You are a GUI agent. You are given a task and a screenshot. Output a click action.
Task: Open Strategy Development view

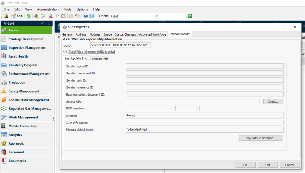27,39
